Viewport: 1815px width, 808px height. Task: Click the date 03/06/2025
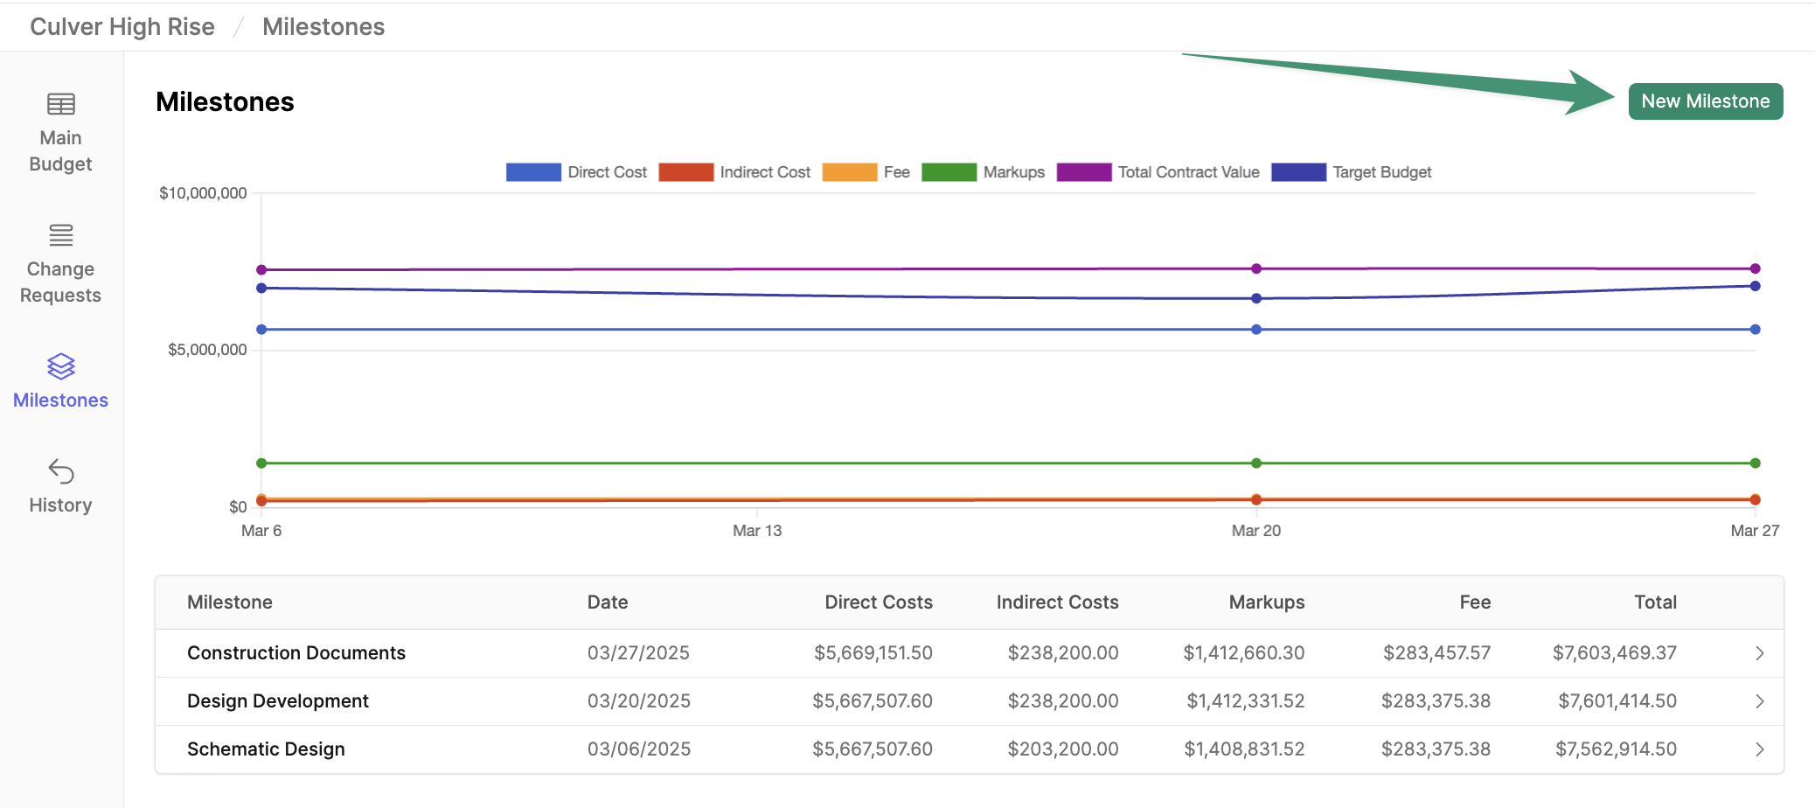click(639, 749)
